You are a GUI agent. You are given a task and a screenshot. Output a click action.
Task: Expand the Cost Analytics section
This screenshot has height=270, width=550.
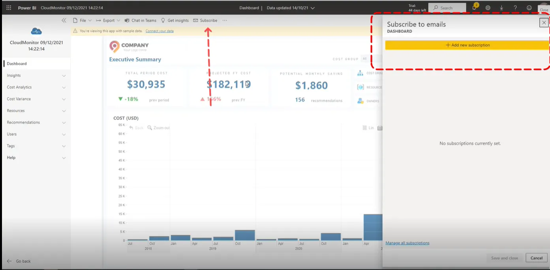[x=64, y=87]
